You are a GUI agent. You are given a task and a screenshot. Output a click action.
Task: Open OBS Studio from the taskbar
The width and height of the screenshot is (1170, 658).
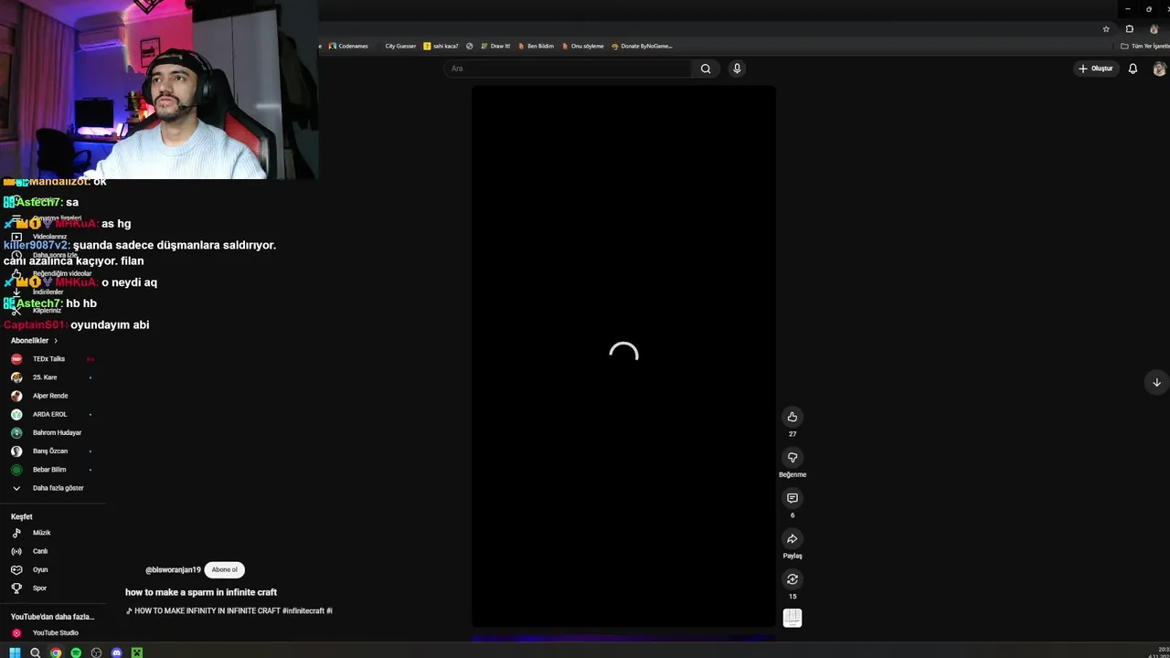coord(96,653)
